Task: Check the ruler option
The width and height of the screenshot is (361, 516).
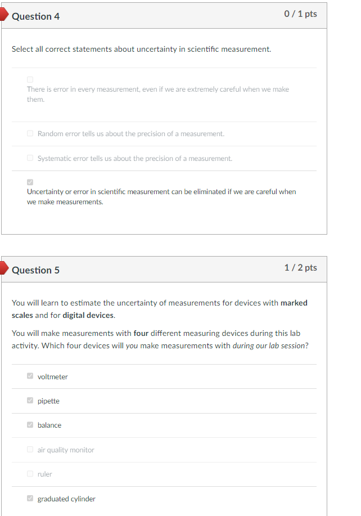Action: [x=30, y=473]
